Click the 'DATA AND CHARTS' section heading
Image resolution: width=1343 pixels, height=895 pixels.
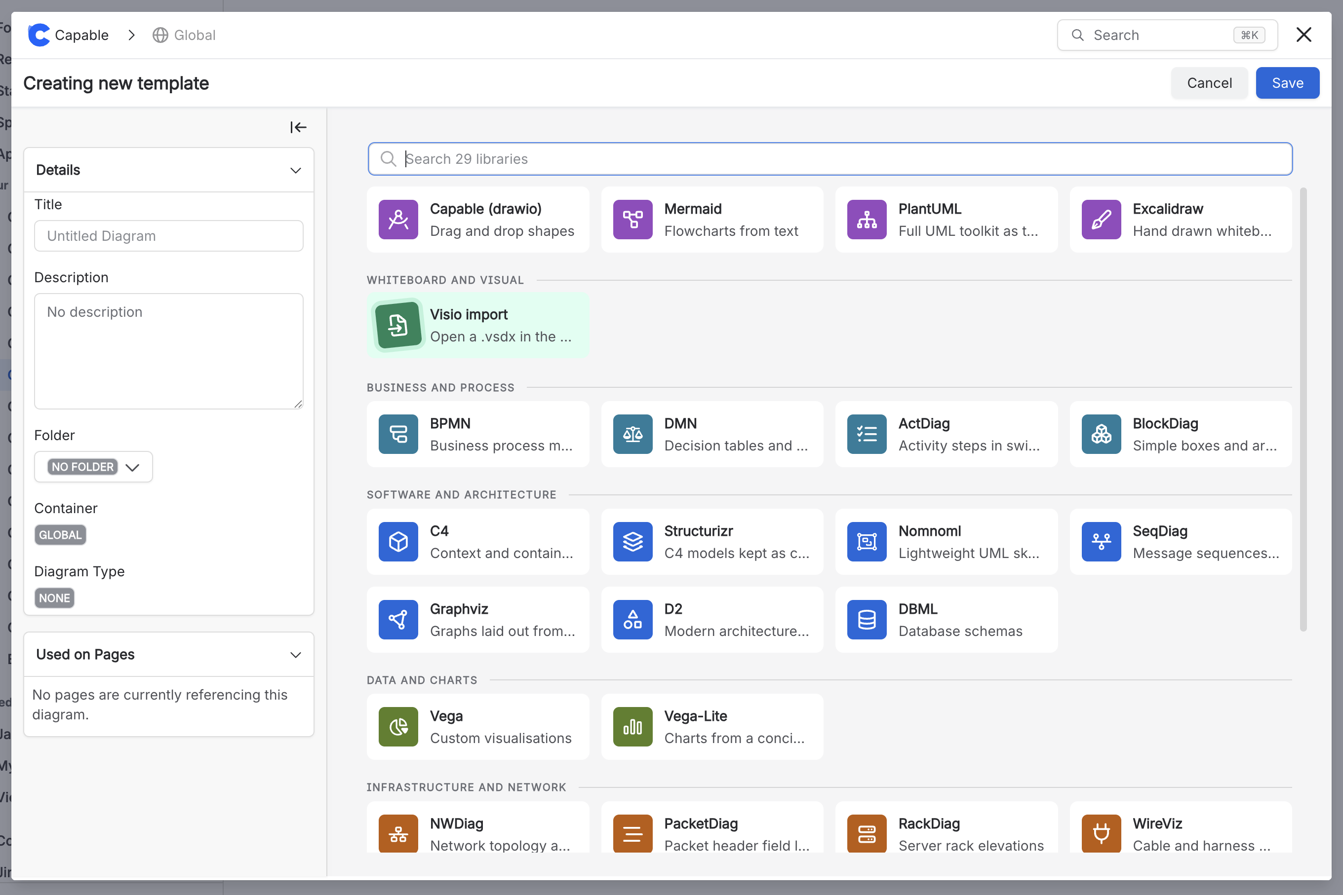click(x=422, y=680)
